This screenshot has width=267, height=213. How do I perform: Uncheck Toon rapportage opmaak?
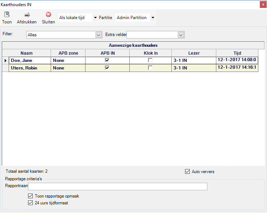(30, 196)
